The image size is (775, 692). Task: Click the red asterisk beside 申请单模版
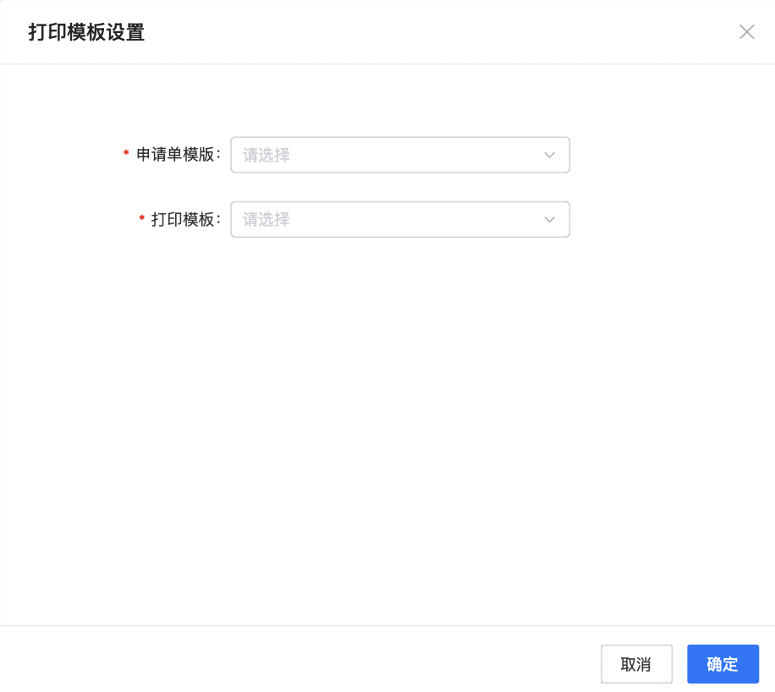127,154
